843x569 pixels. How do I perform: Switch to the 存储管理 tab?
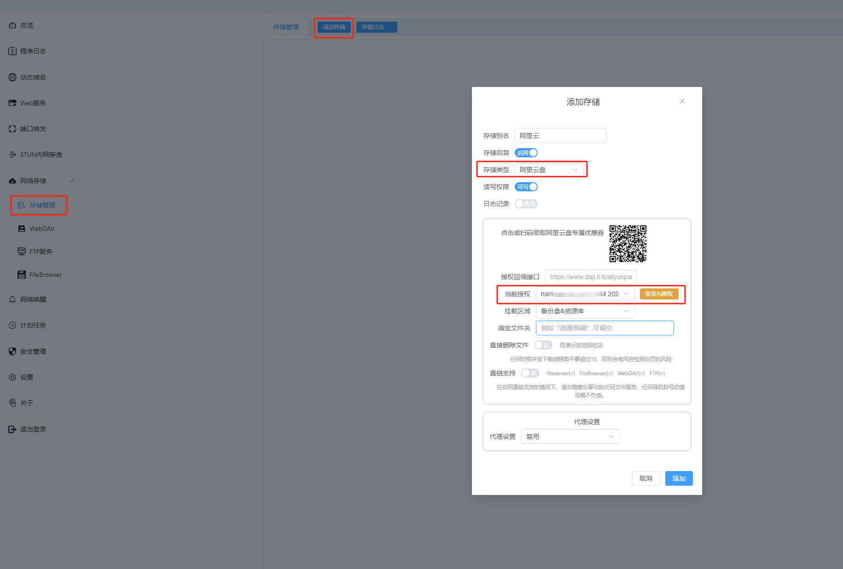tap(286, 27)
